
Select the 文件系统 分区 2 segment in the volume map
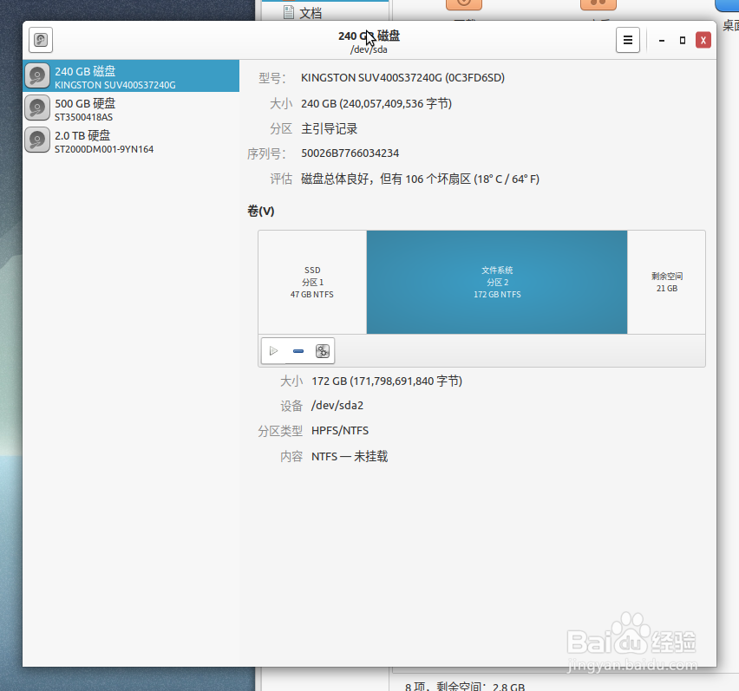(x=496, y=282)
